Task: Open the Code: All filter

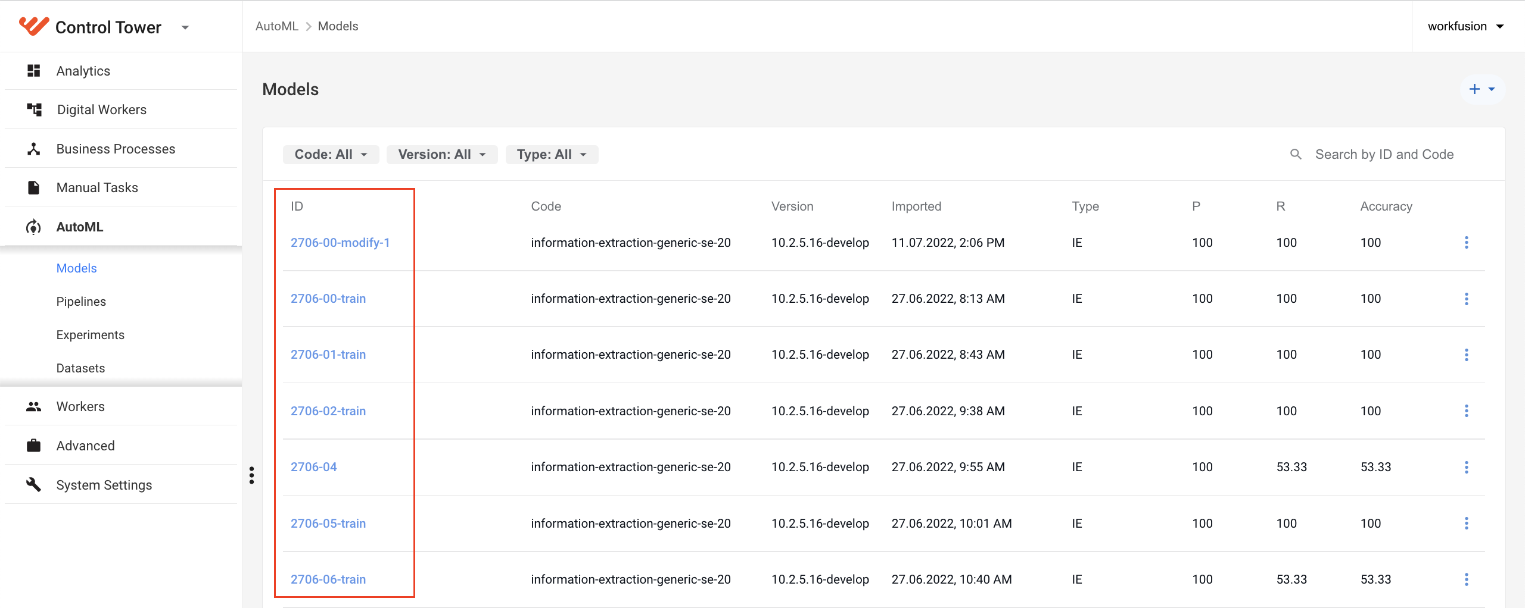Action: 331,155
